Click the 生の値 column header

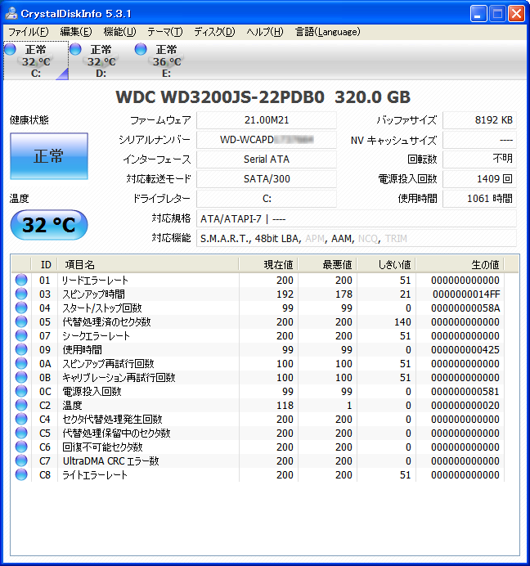[460, 264]
